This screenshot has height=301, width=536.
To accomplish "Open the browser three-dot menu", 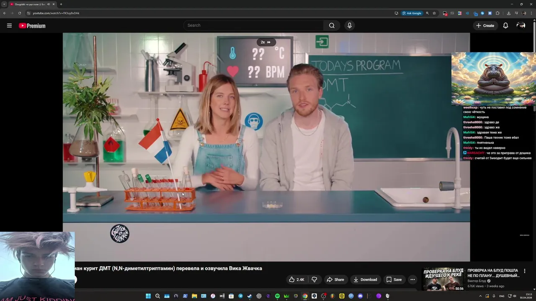I will point(531,13).
